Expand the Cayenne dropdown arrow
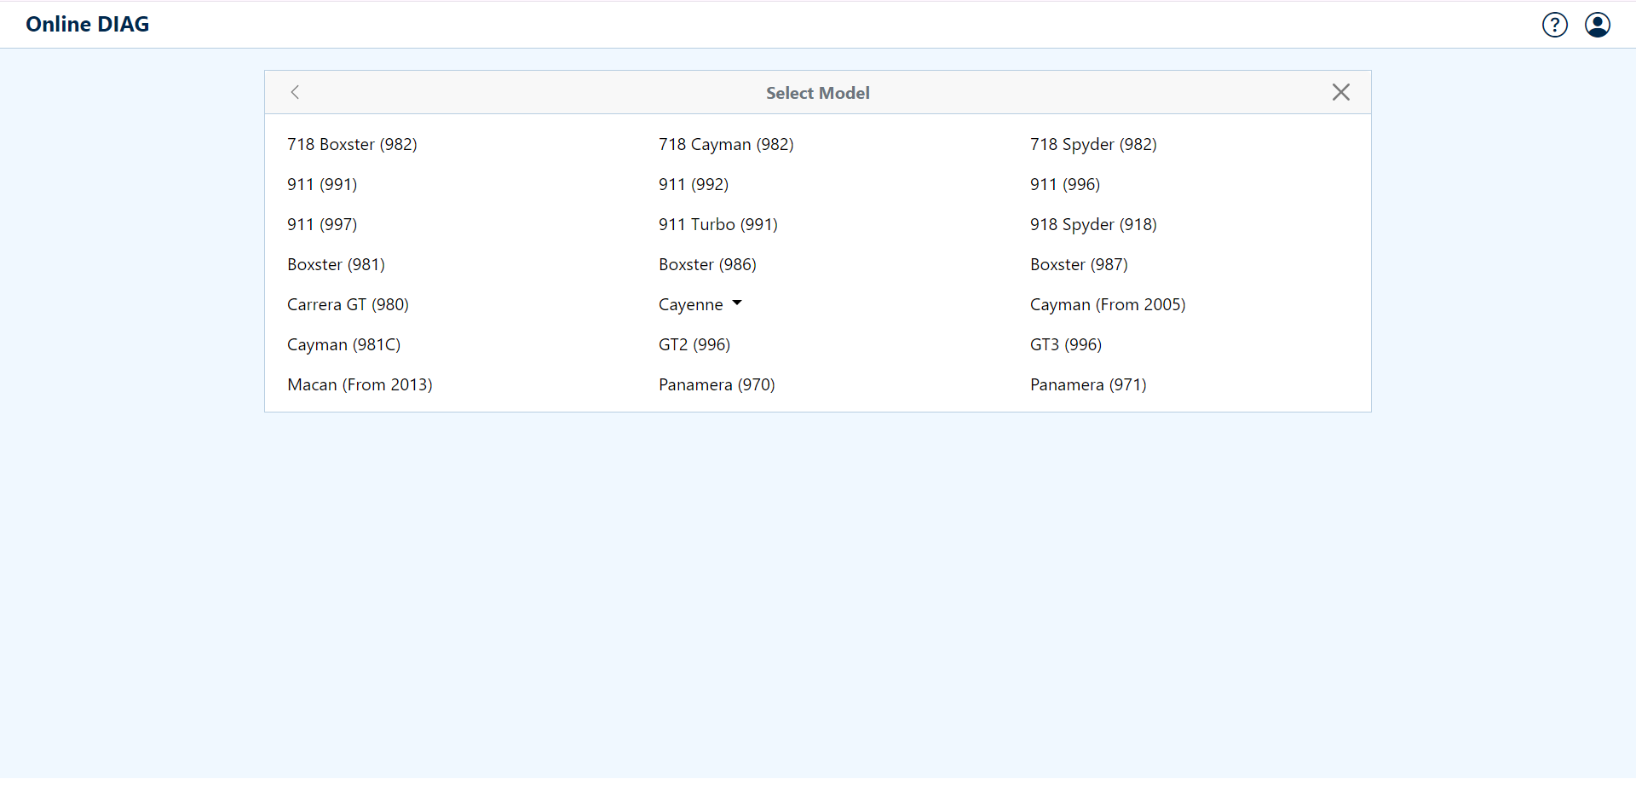1636x802 pixels. (737, 303)
